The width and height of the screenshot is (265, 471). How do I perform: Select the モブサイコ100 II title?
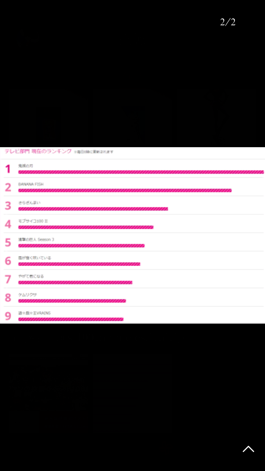[33, 221]
